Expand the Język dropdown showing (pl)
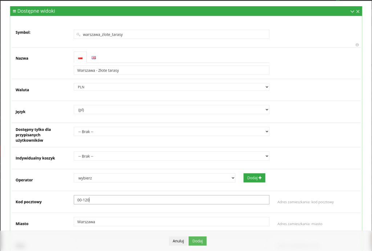372x251 pixels. [x=171, y=109]
